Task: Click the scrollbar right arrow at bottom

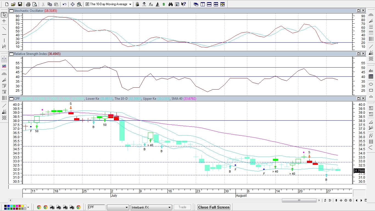Action: tap(319, 200)
